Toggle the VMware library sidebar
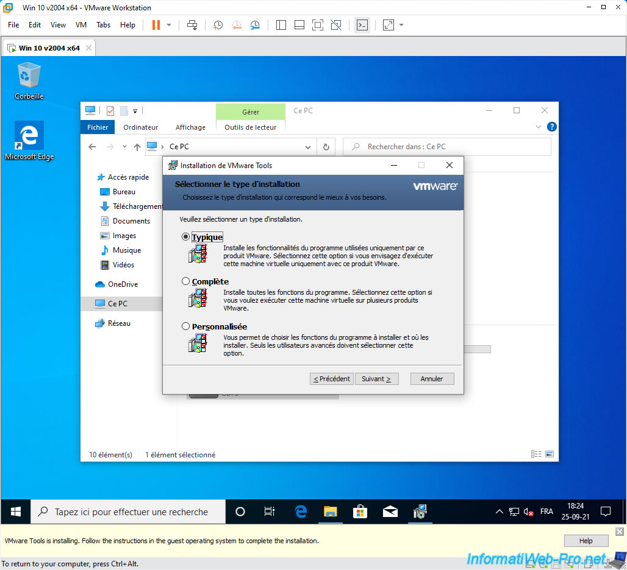Image resolution: width=627 pixels, height=570 pixels. [x=281, y=25]
